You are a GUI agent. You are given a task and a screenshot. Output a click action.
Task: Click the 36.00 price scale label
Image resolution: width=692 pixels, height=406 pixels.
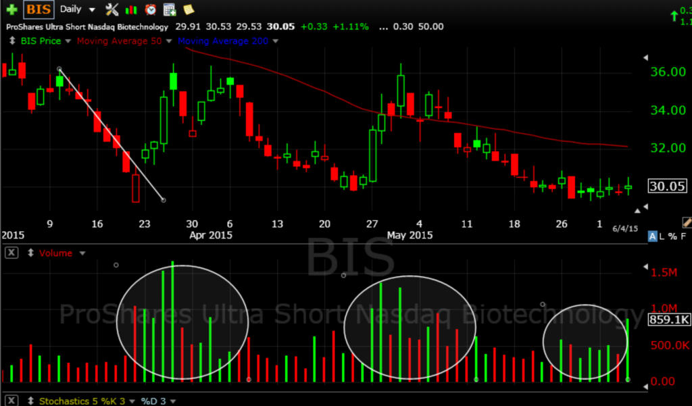(x=668, y=72)
